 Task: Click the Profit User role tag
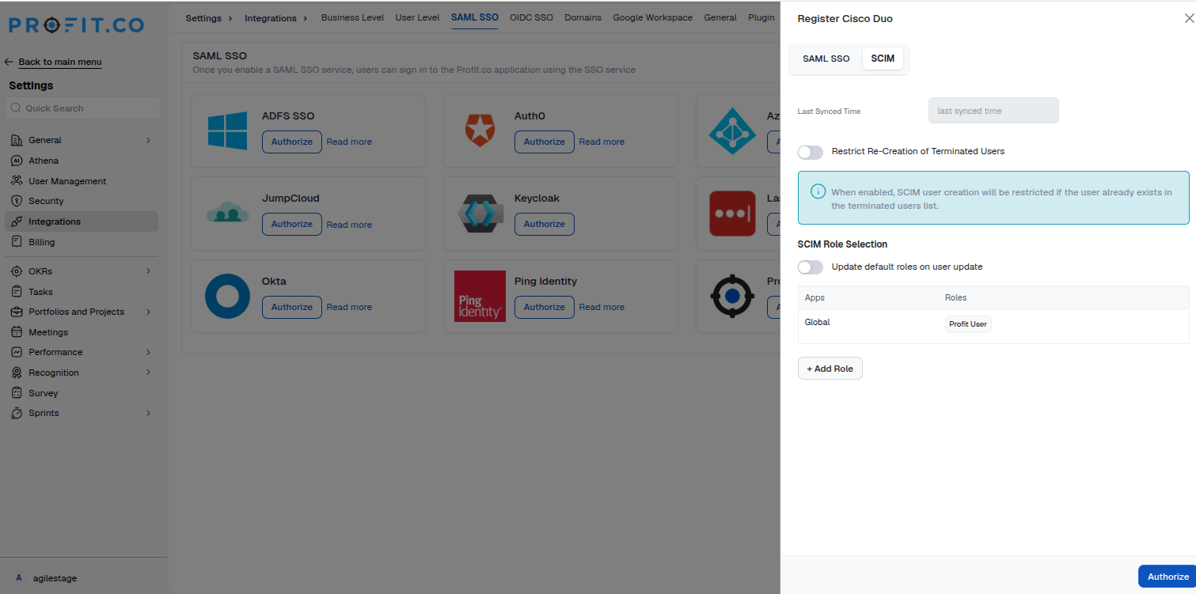pos(968,324)
